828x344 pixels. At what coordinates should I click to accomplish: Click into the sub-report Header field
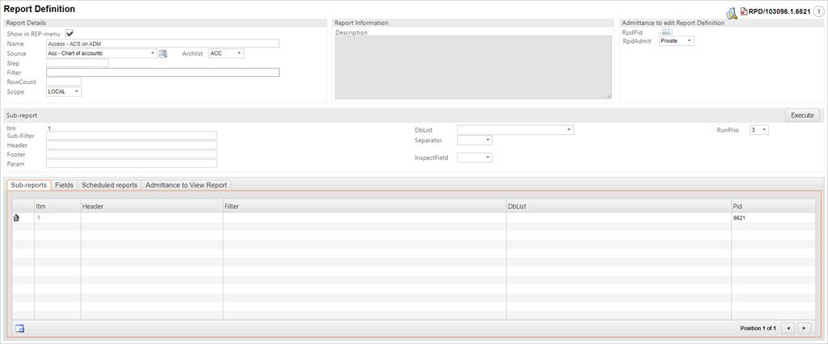pos(132,145)
